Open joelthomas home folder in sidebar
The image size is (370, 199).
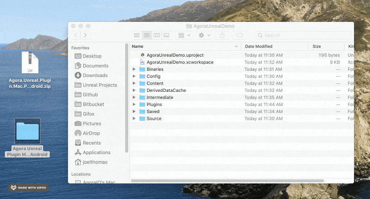(91, 162)
